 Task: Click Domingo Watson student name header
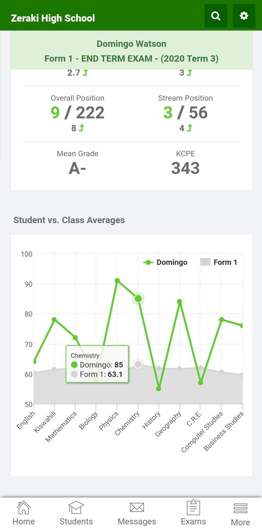tap(131, 44)
